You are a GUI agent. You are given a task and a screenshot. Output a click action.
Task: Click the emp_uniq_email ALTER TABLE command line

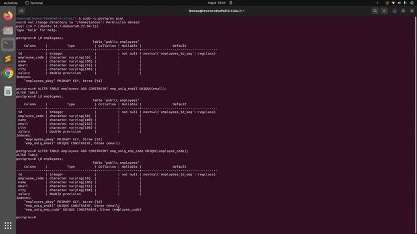[91, 88]
